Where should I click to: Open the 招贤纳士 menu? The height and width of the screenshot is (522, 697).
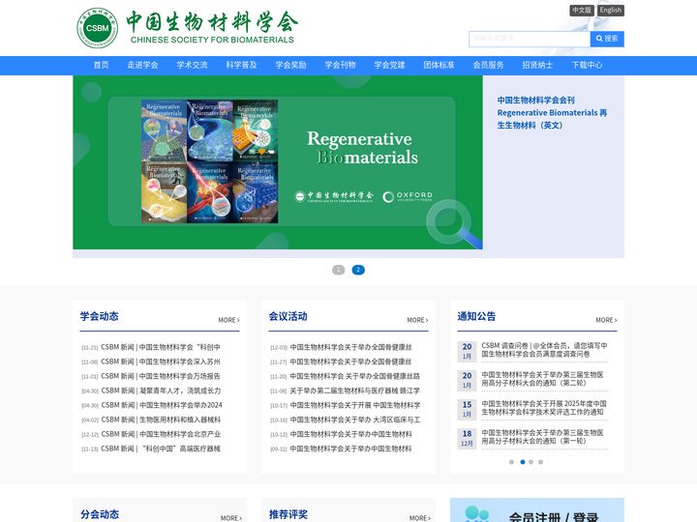click(537, 66)
